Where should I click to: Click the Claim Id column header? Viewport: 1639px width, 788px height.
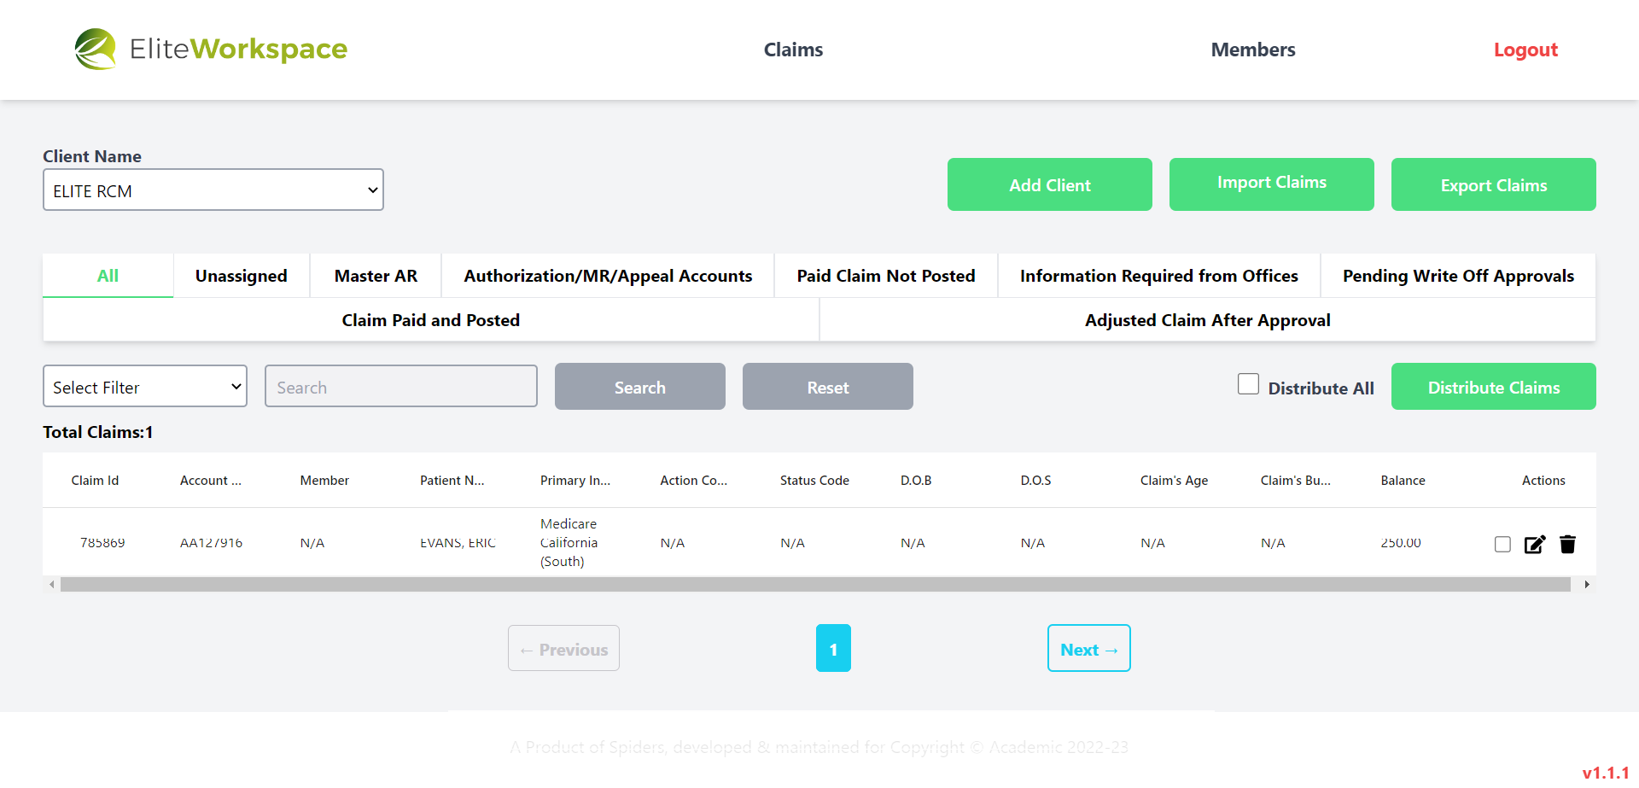click(x=95, y=481)
